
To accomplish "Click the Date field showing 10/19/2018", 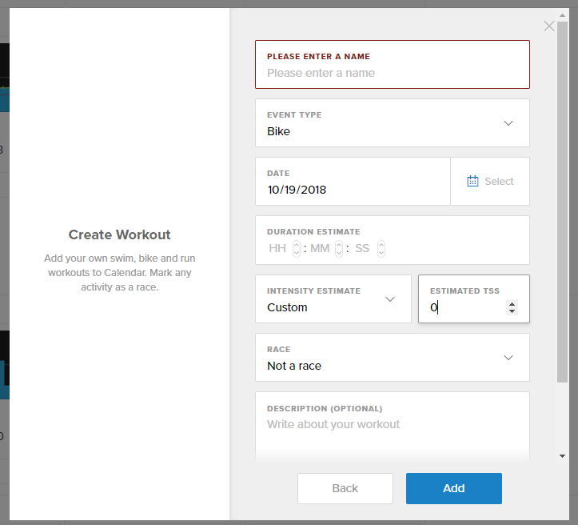I will (x=353, y=181).
